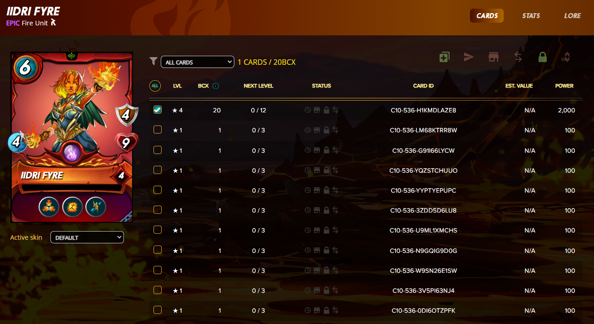This screenshot has width=594, height=324.
Task: Click the info icon beside BCX
Action: pyautogui.click(x=215, y=86)
